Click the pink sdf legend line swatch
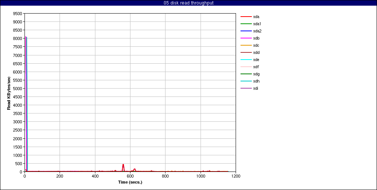This screenshot has width=377, height=190. (246, 67)
